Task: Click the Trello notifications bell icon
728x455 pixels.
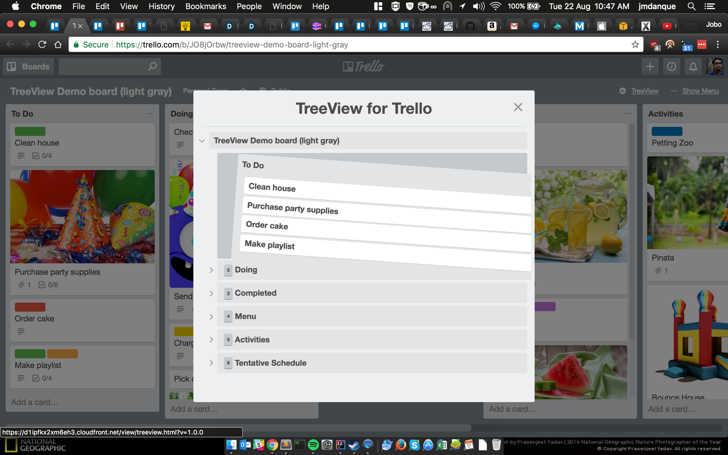Action: [x=693, y=67]
